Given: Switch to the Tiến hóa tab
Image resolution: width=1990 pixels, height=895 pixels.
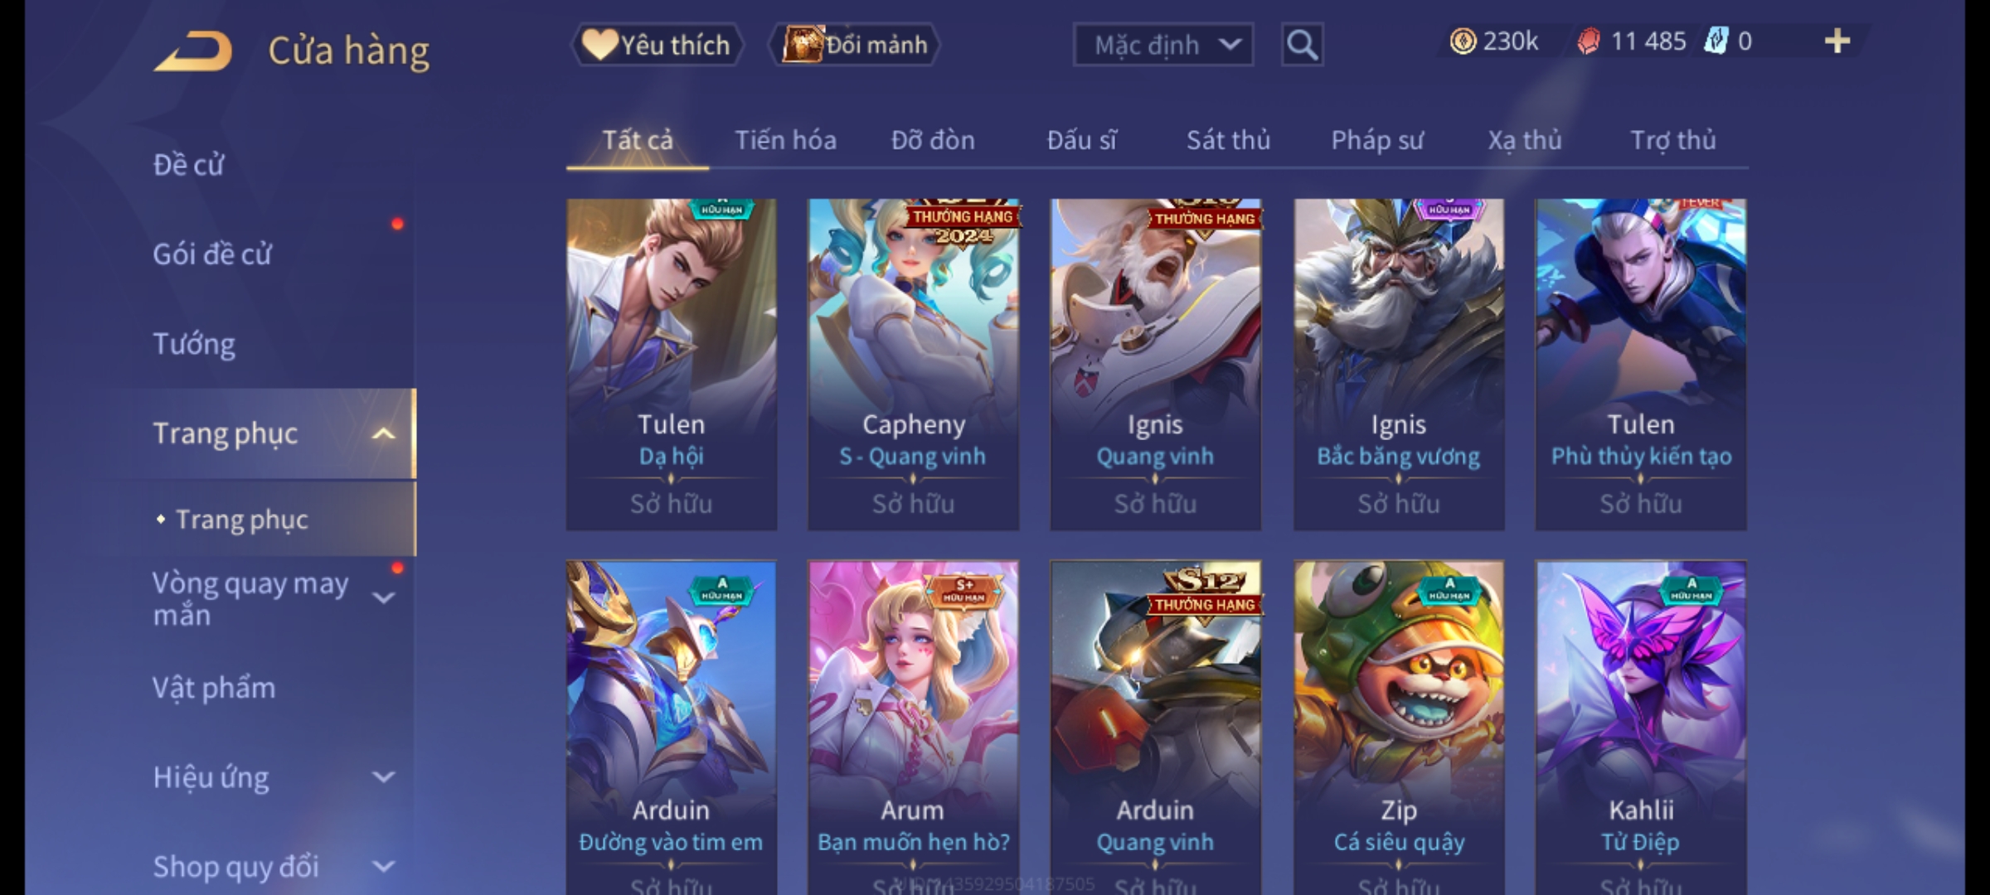Looking at the screenshot, I should (x=785, y=140).
